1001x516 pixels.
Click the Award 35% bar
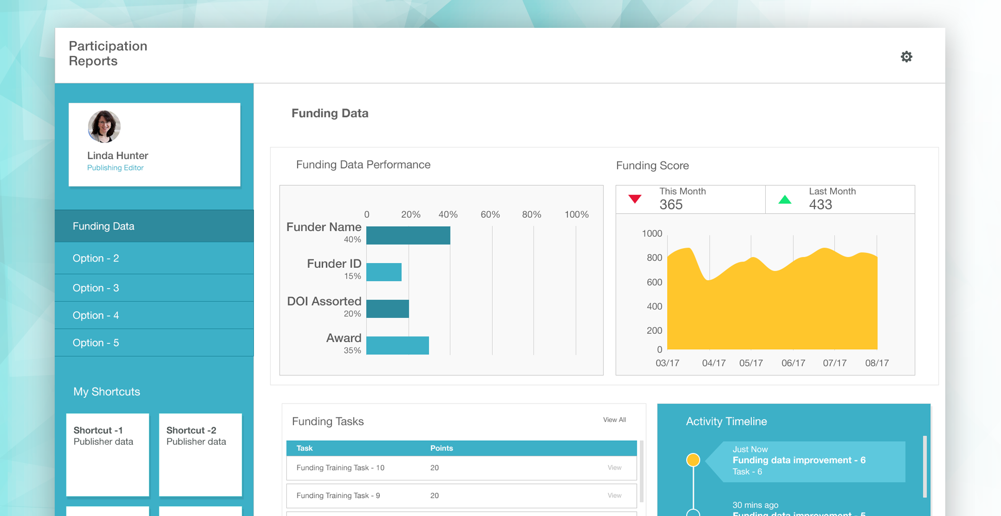click(x=397, y=345)
